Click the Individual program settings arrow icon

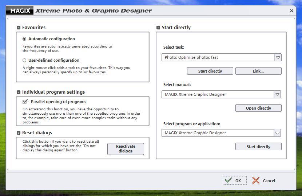(x=19, y=92)
